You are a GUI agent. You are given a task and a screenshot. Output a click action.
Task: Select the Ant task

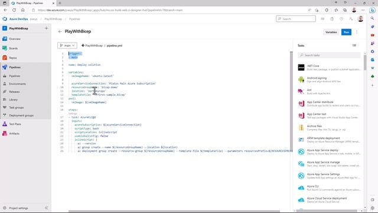329,92
